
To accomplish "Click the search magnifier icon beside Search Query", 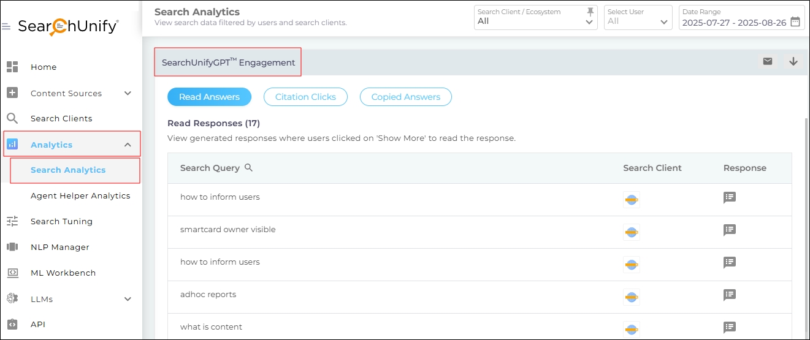I will tap(248, 168).
